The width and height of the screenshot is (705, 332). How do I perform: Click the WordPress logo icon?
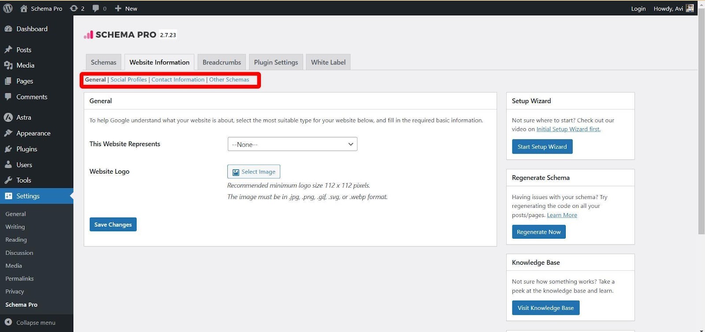pos(8,8)
